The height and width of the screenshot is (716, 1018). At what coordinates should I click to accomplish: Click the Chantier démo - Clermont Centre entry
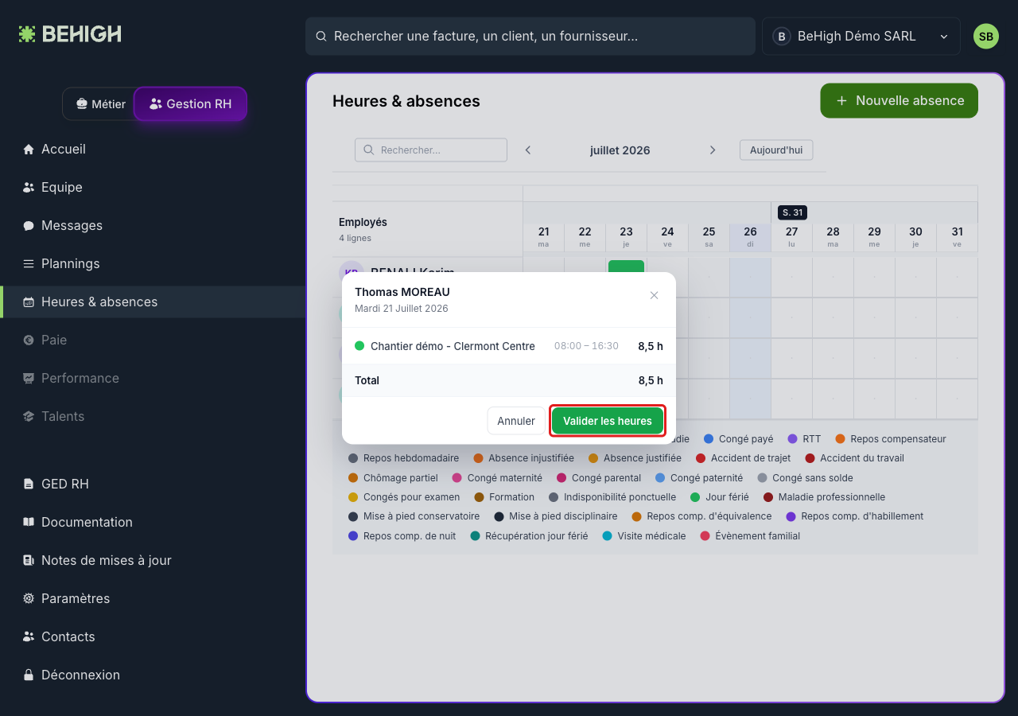point(509,347)
